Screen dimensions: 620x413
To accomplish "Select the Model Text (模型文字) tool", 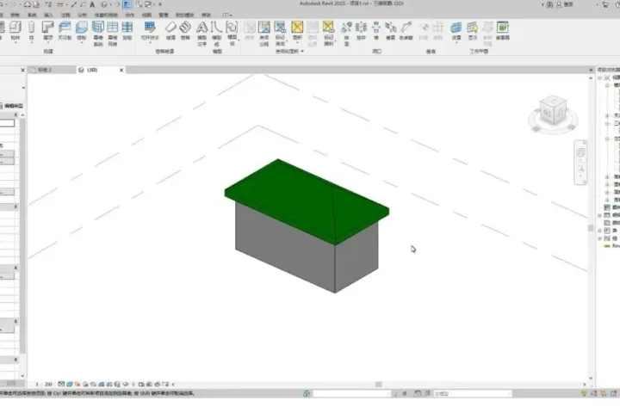I will pos(202,33).
